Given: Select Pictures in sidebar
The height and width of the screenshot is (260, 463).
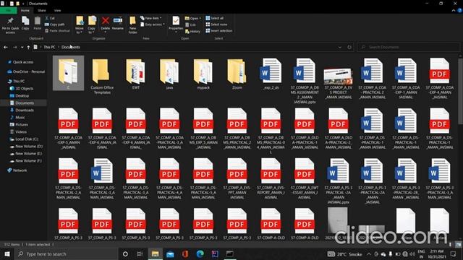Looking at the screenshot, I should click(x=22, y=125).
